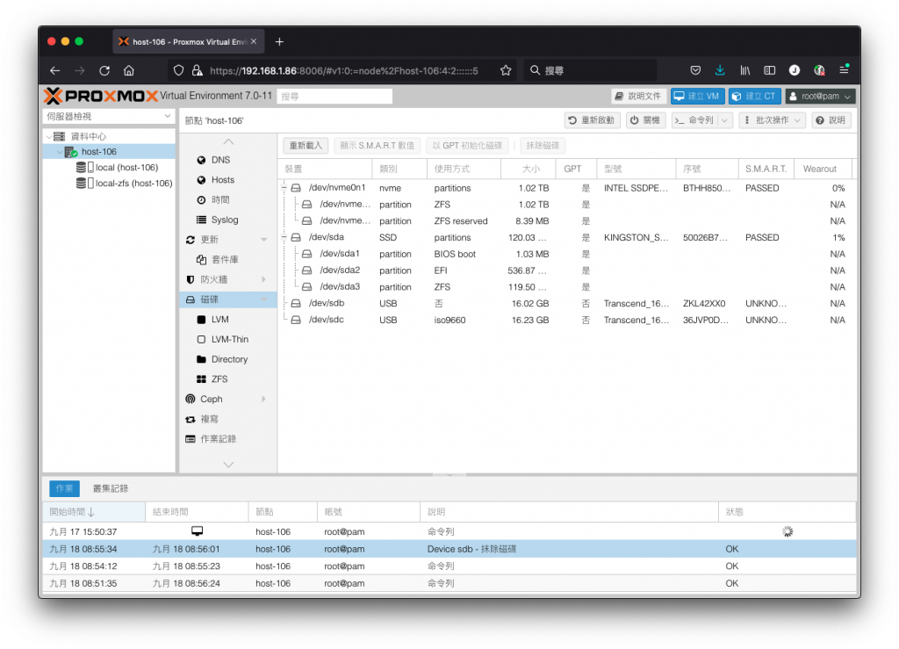The height and width of the screenshot is (649, 899).
Task: Expand the Ceph submenu arrow
Action: tap(263, 399)
